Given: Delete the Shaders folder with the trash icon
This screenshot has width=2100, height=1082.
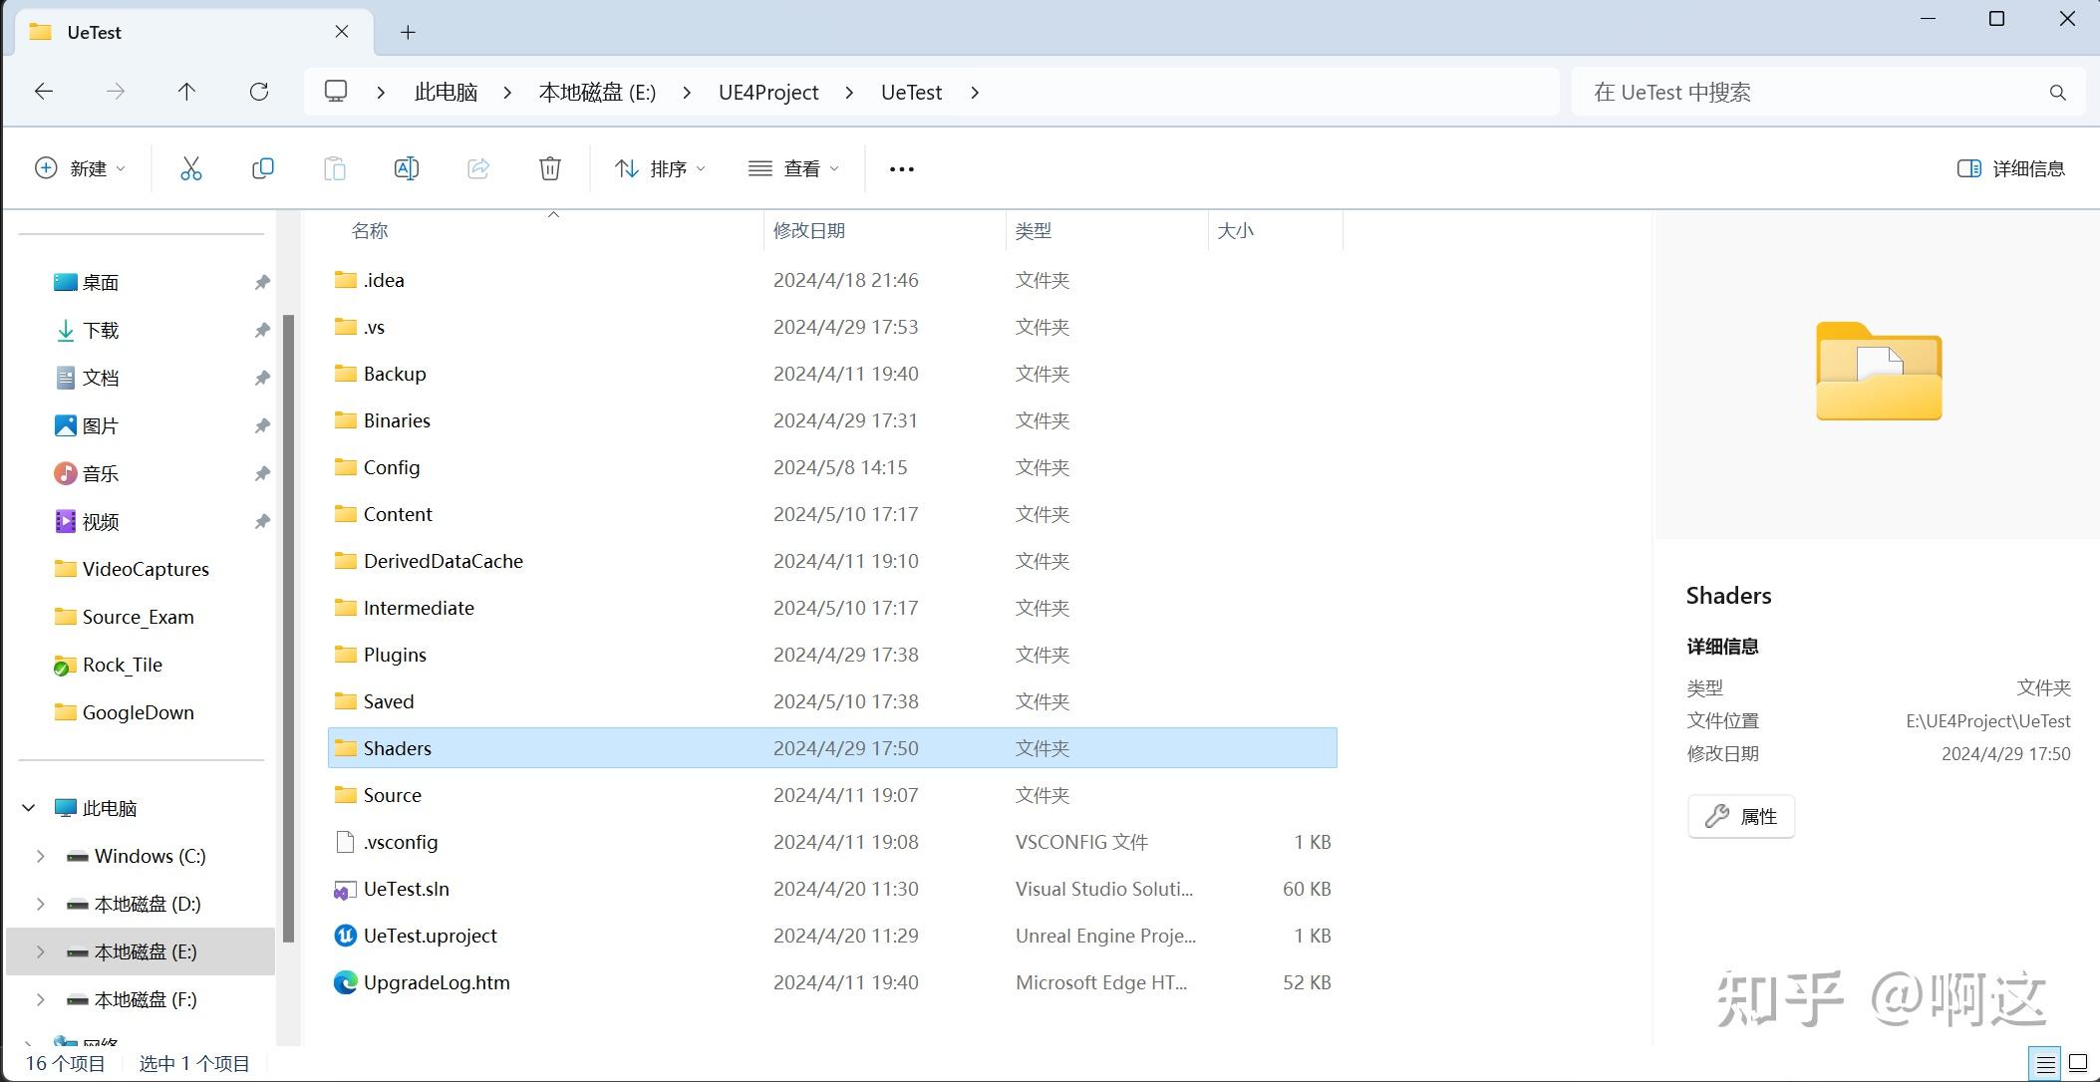Looking at the screenshot, I should pos(550,167).
